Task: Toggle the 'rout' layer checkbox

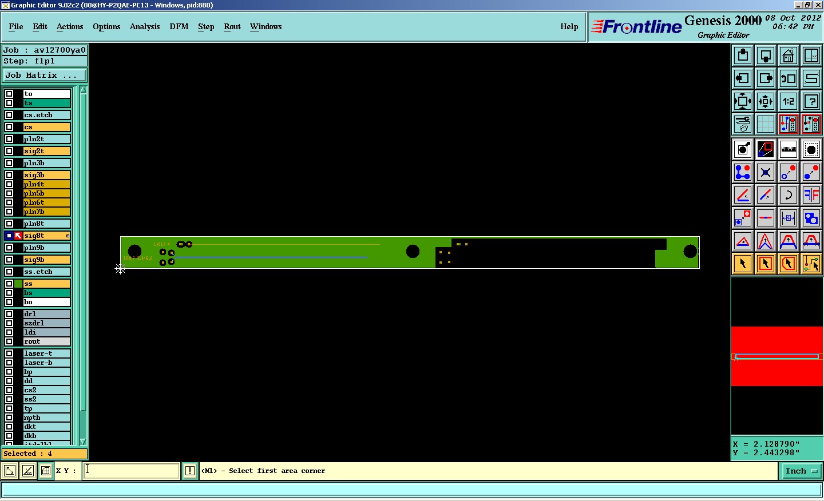Action: point(9,341)
